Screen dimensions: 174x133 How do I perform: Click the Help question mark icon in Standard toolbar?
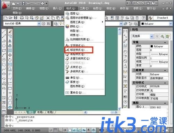(143, 18)
